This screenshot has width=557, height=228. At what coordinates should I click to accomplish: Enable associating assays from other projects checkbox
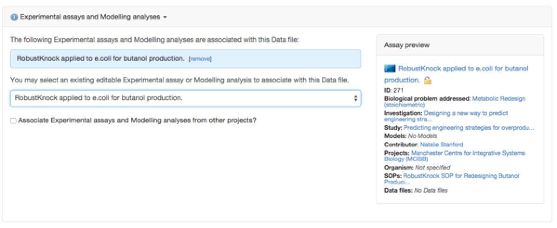point(13,120)
